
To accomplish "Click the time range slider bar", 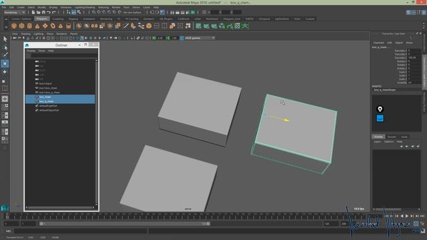I will click(125, 224).
